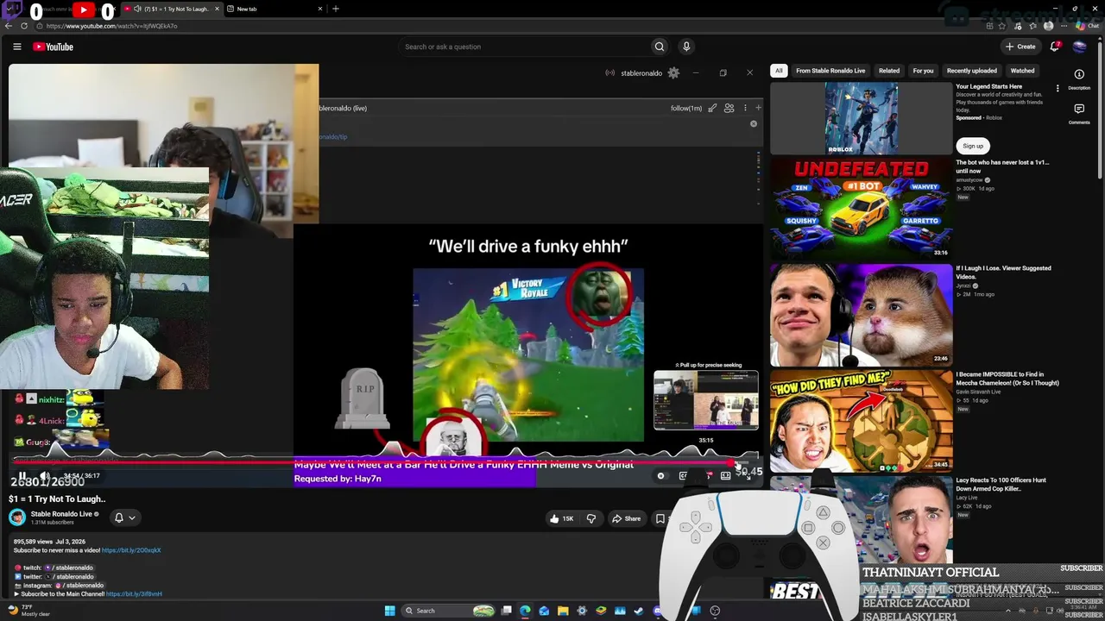Select the All filter chip

pyautogui.click(x=779, y=71)
